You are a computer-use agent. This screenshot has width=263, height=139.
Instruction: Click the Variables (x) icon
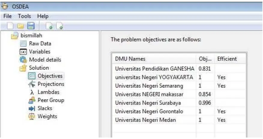click(23, 52)
